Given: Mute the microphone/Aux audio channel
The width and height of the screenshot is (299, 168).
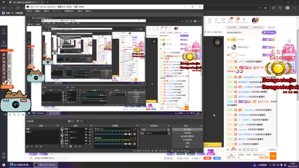Looking at the screenshot, I should coord(130,134).
